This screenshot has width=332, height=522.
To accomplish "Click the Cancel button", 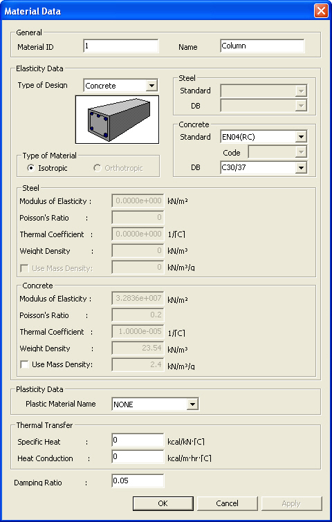I will [227, 503].
